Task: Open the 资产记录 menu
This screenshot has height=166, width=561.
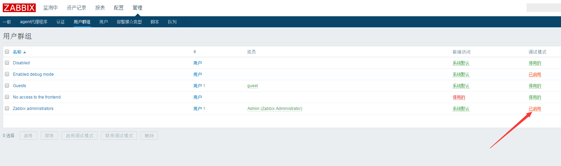Action: (x=76, y=8)
